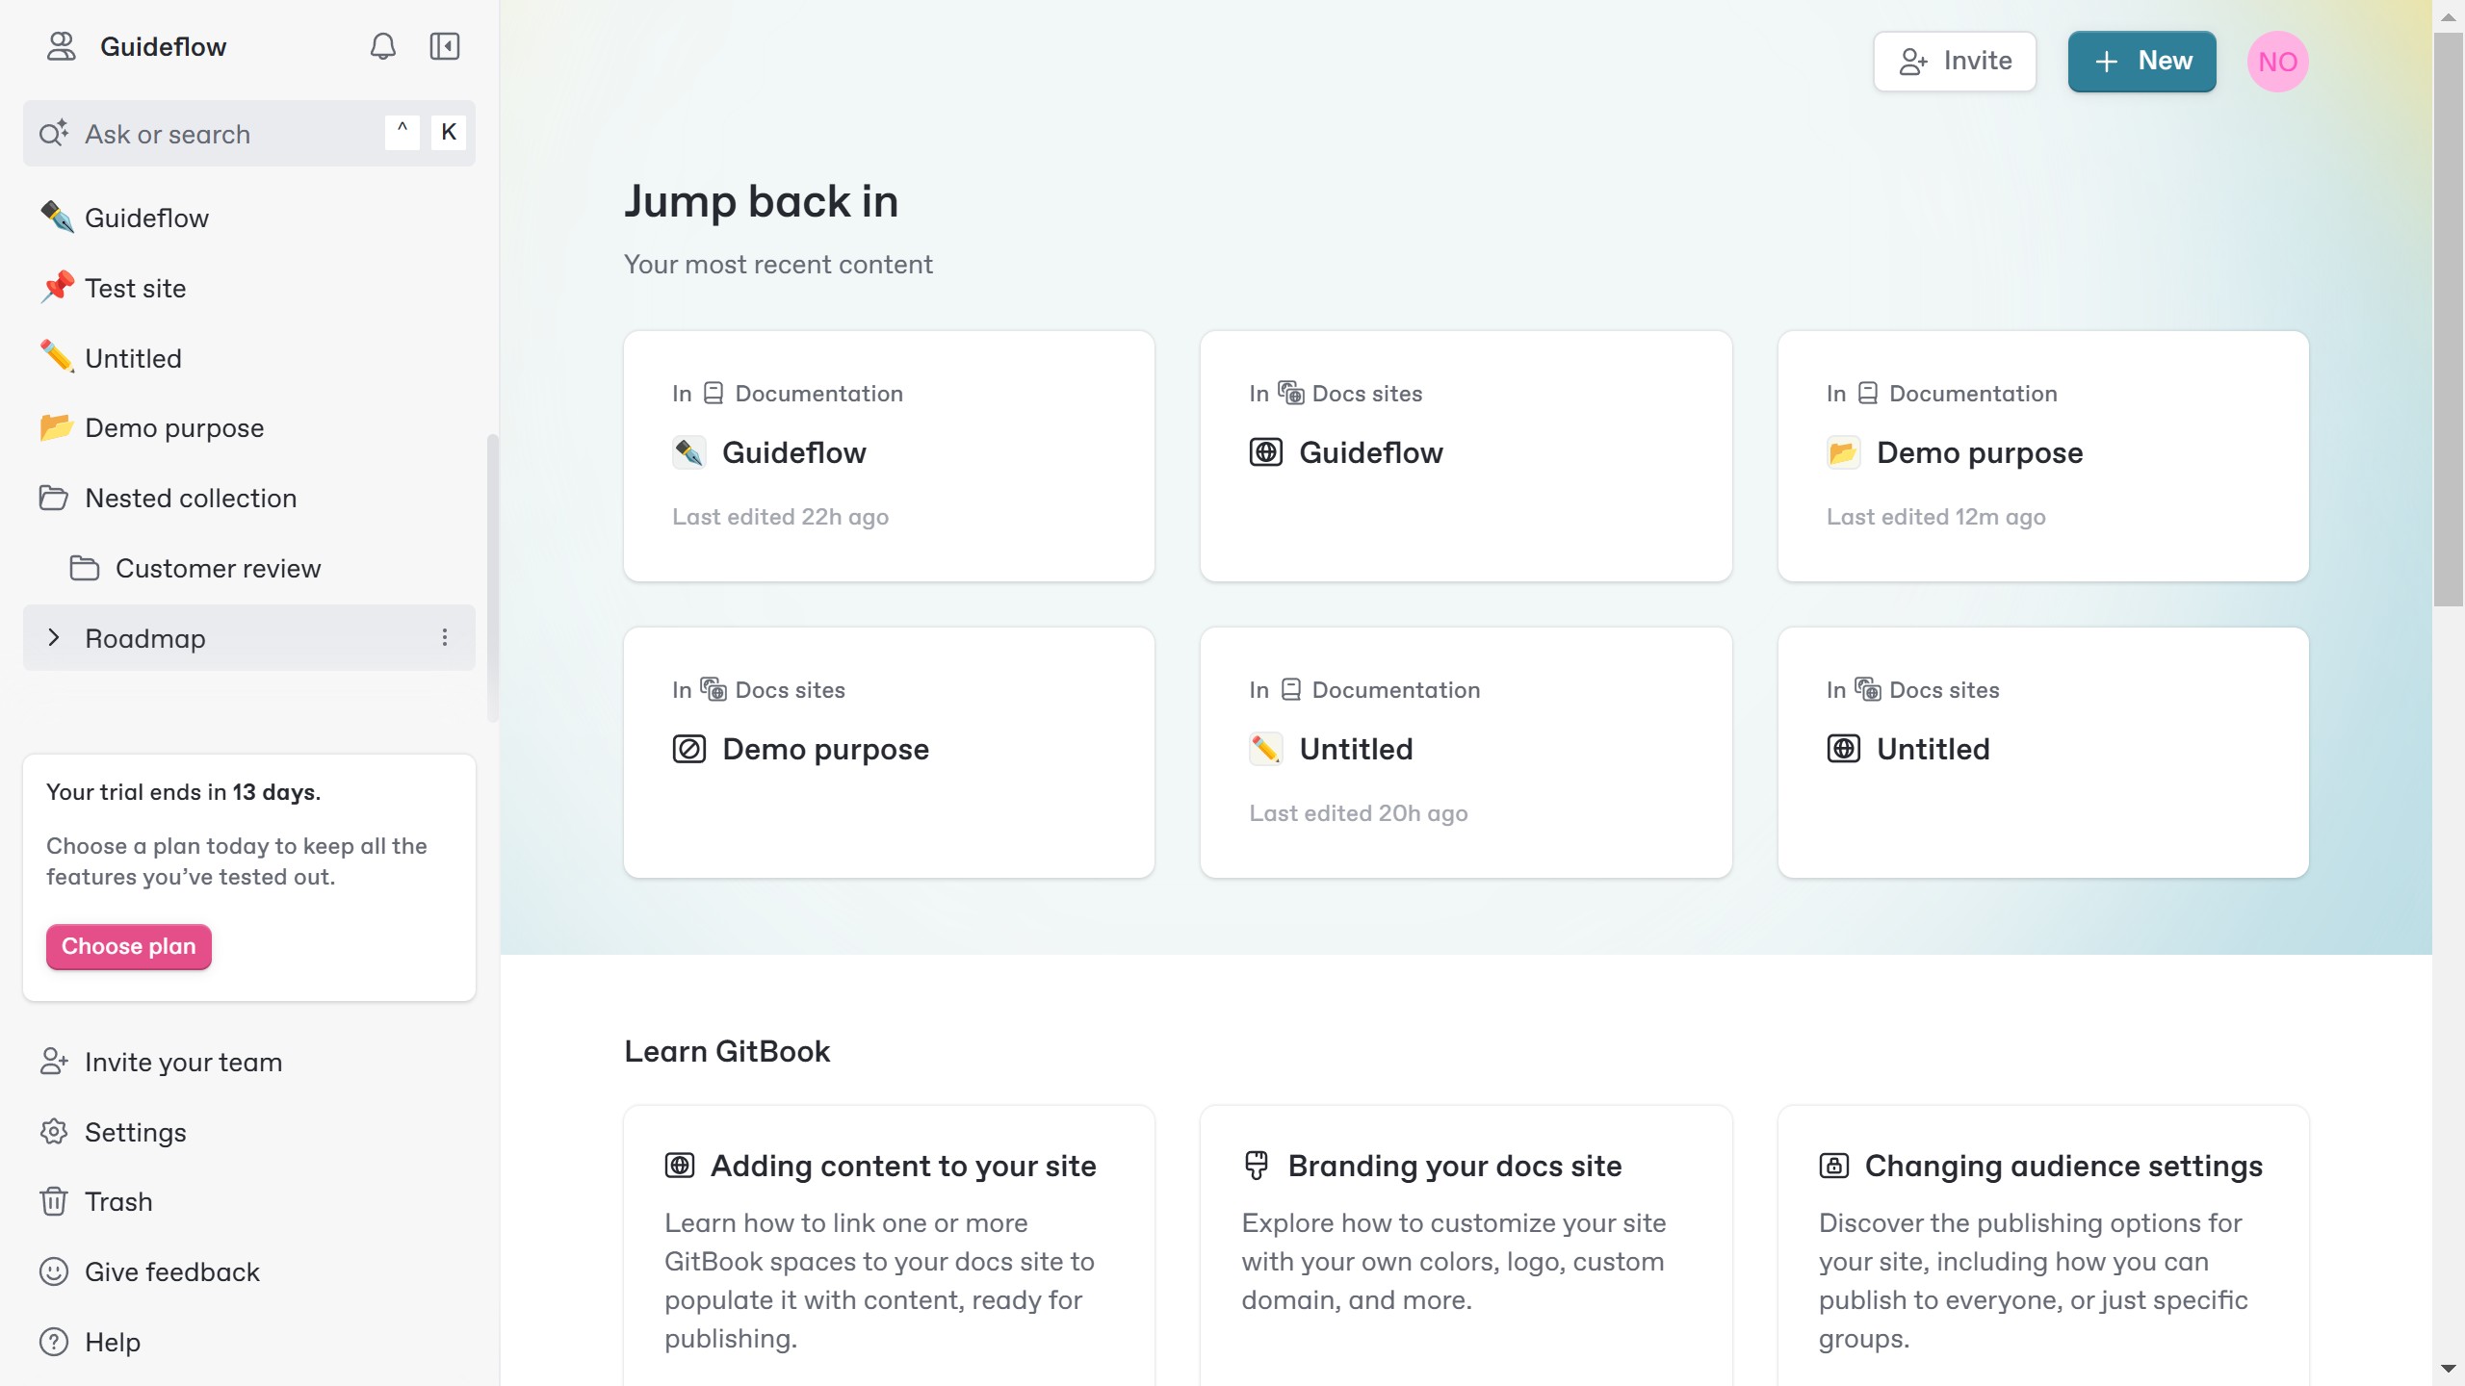Click the pencil icon for sidebar Untitled

point(57,357)
